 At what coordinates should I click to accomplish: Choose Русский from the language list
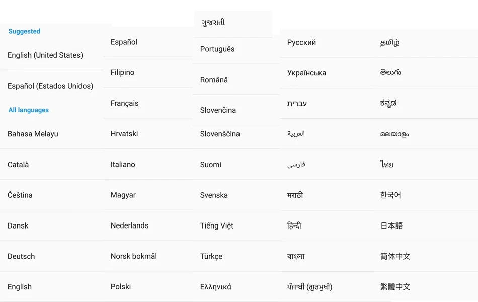point(301,42)
